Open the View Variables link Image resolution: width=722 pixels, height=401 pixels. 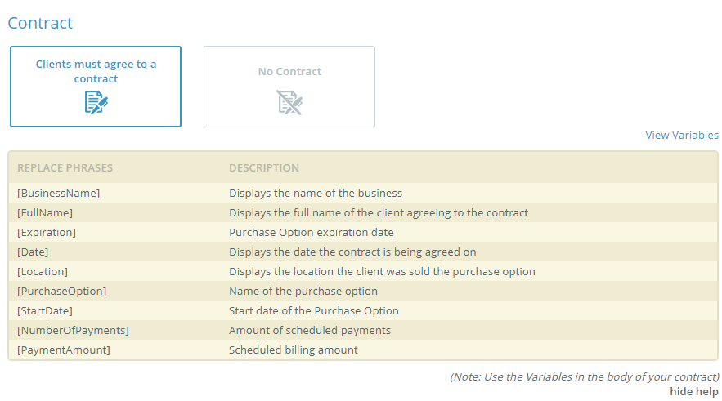coord(681,136)
